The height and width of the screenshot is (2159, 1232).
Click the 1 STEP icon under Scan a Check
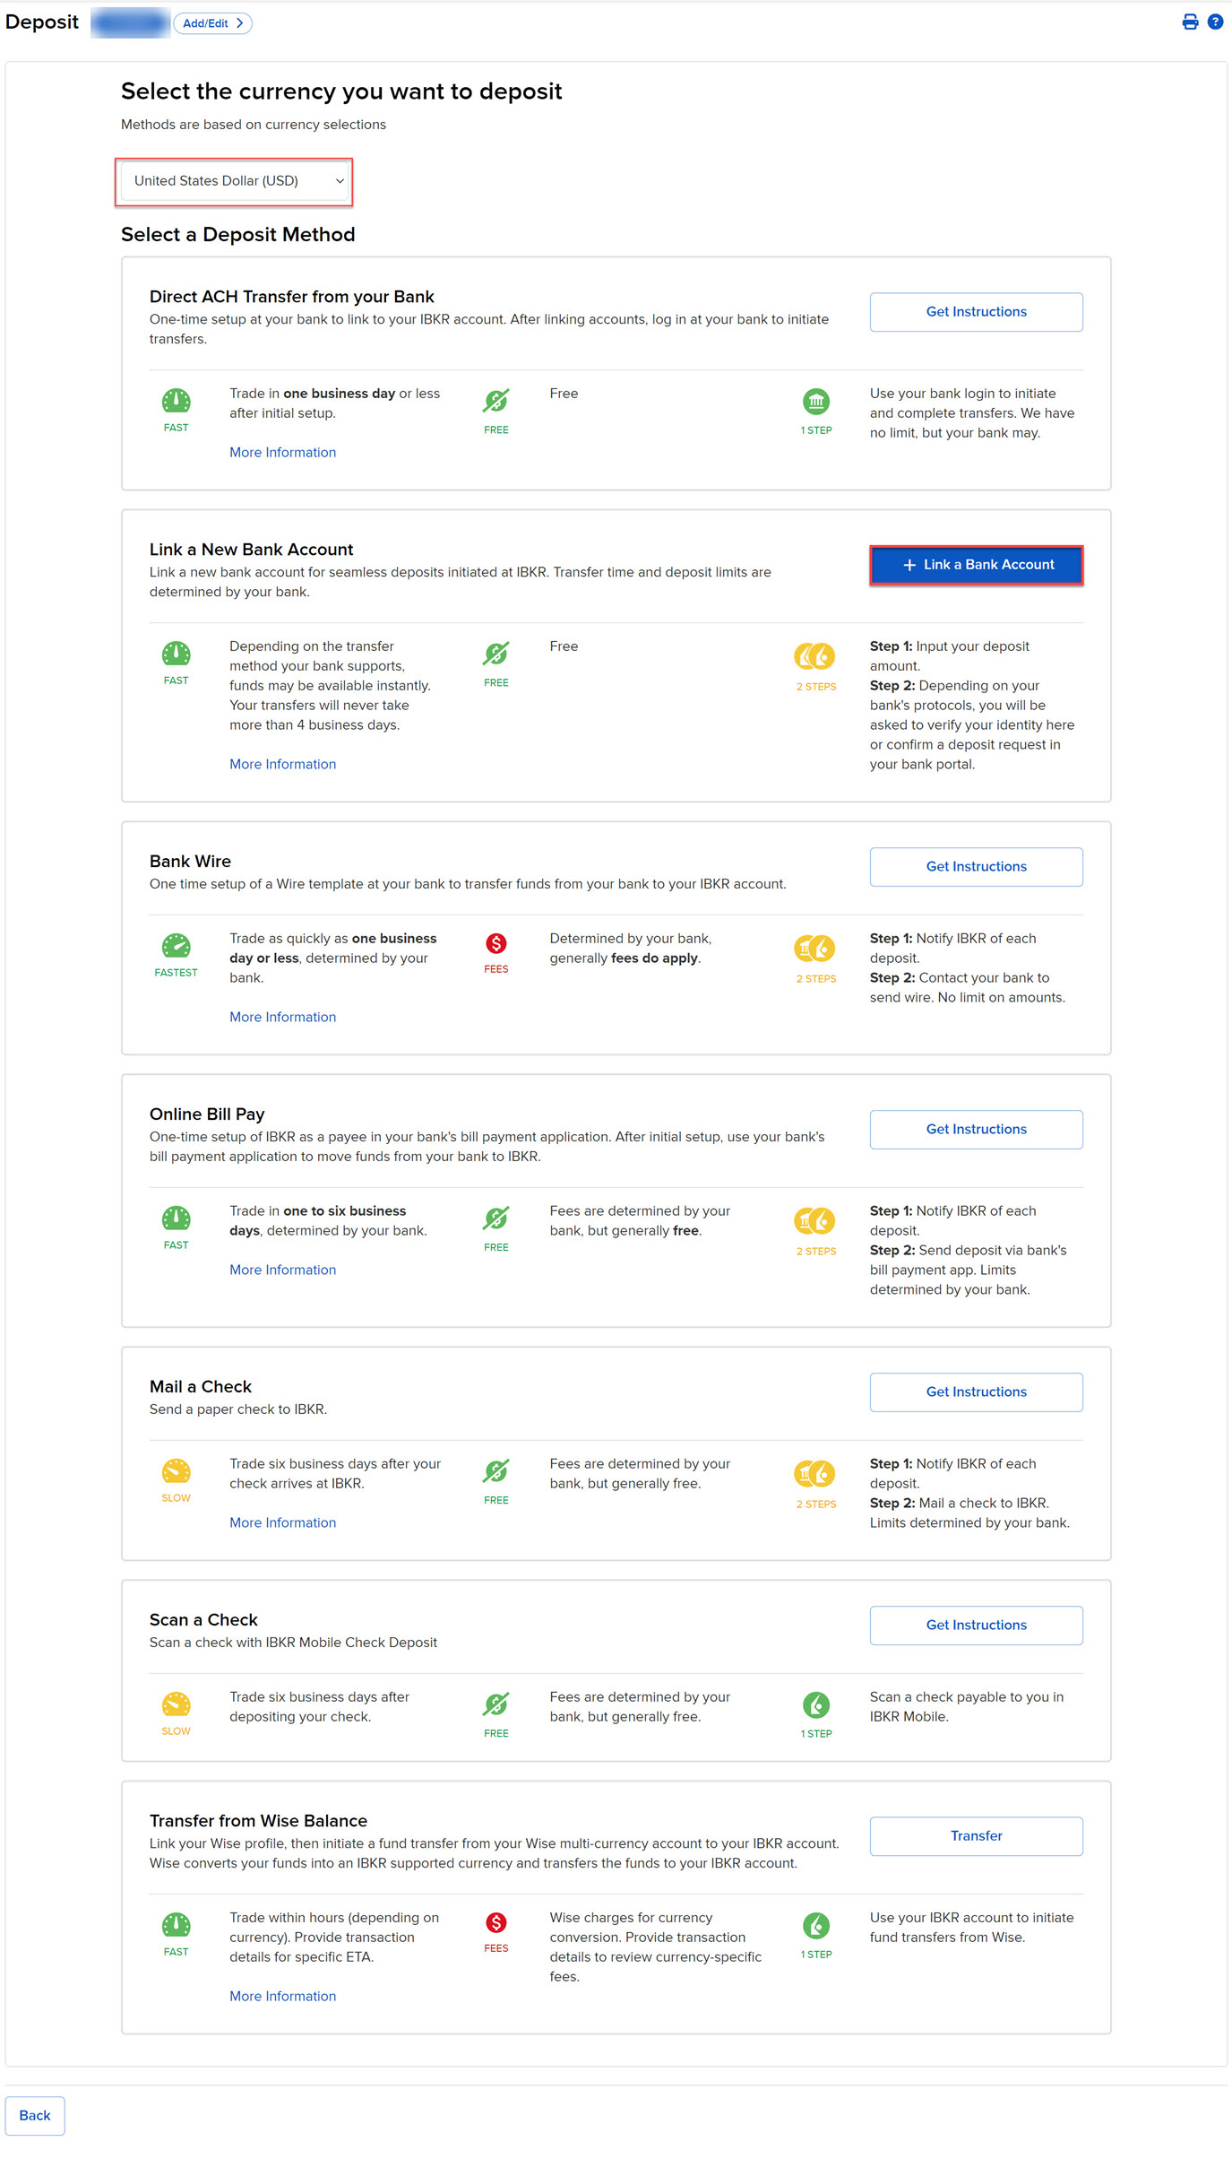[x=815, y=1704]
